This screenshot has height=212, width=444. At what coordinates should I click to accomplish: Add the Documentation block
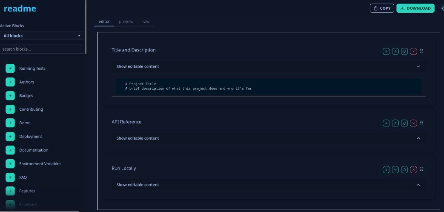tap(10, 150)
